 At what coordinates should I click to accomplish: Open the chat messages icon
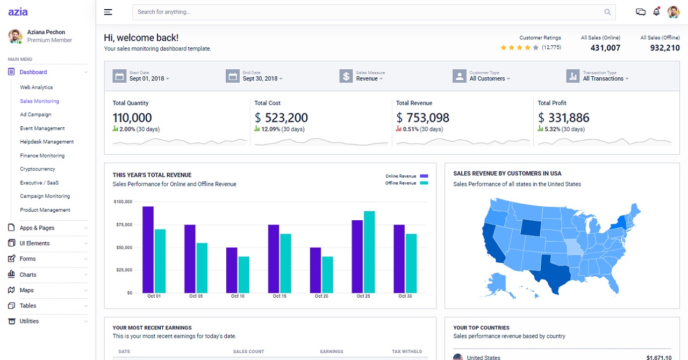[640, 12]
